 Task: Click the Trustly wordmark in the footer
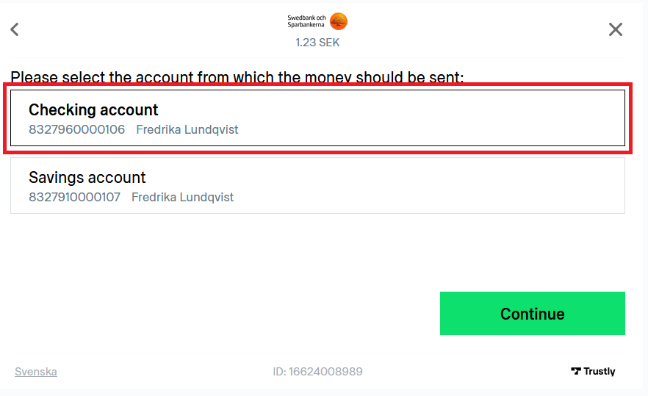(x=600, y=371)
